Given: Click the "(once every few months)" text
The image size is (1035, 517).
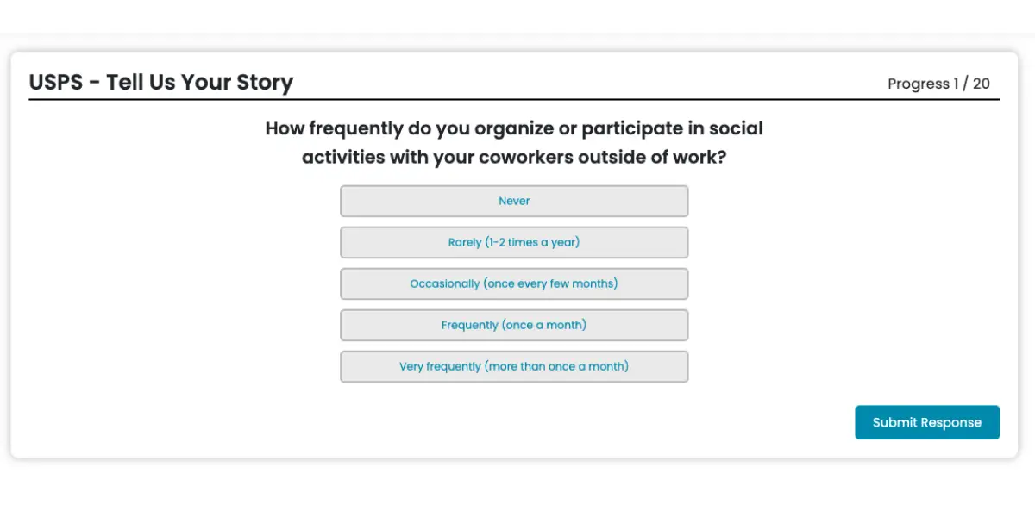Looking at the screenshot, I should pos(551,283).
